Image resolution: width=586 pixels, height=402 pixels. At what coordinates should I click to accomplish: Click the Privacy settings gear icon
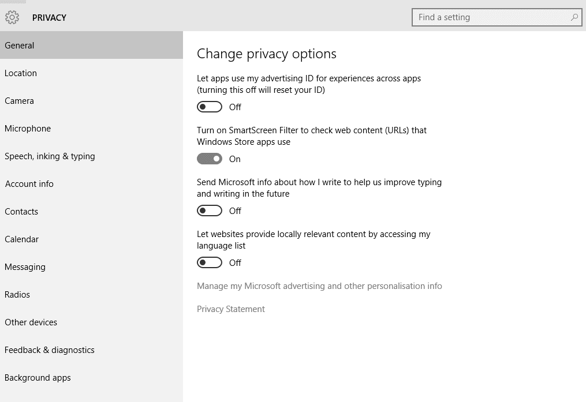pyautogui.click(x=12, y=17)
